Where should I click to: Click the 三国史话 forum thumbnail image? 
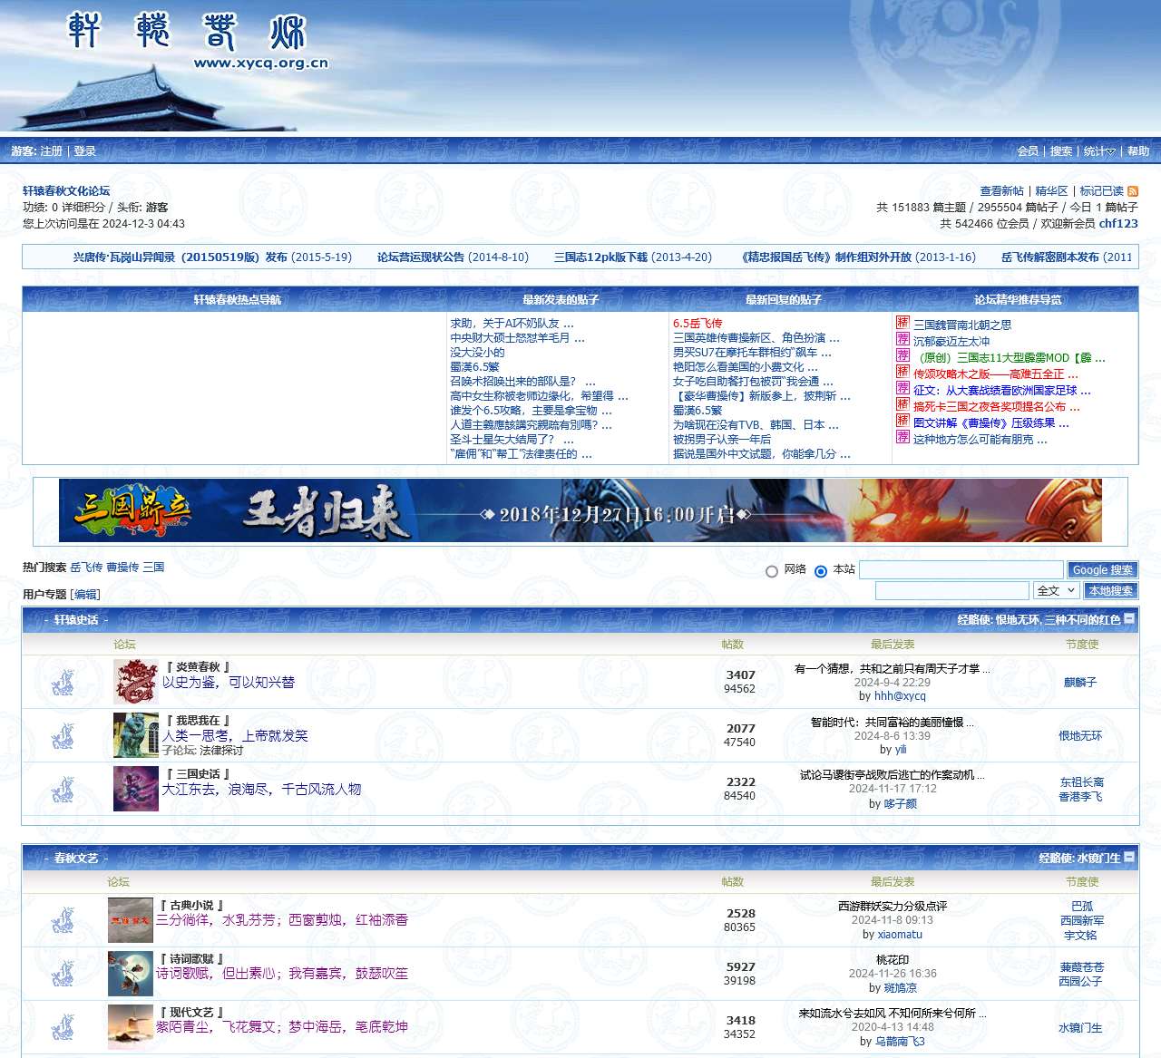pos(136,789)
